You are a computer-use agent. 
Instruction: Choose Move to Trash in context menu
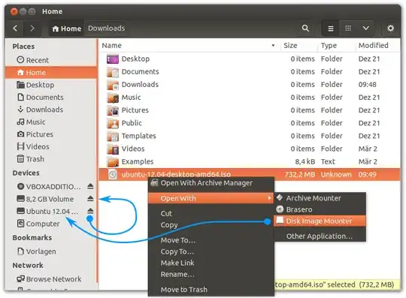pyautogui.click(x=211, y=290)
